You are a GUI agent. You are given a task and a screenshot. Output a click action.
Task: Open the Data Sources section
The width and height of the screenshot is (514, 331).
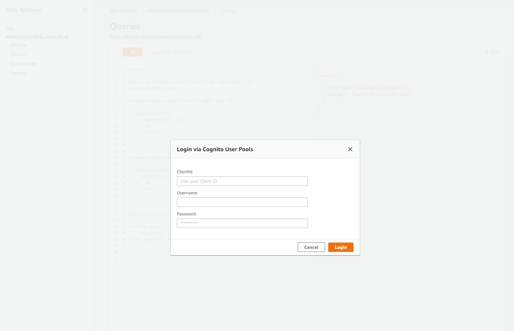pos(23,64)
